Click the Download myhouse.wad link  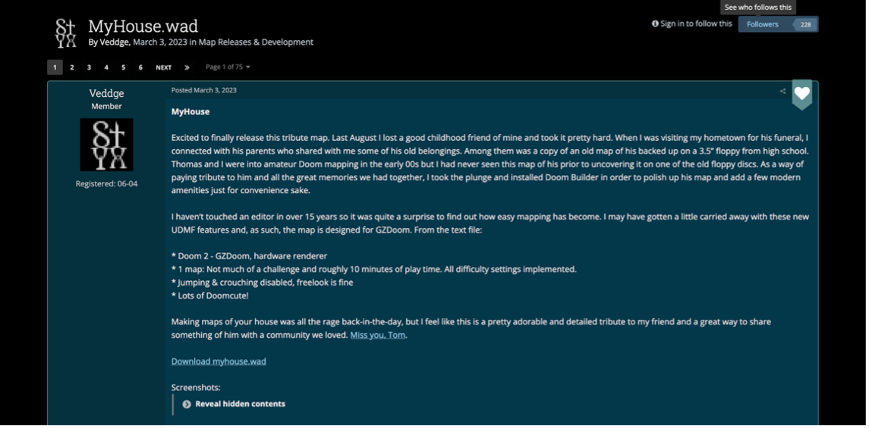(x=219, y=361)
